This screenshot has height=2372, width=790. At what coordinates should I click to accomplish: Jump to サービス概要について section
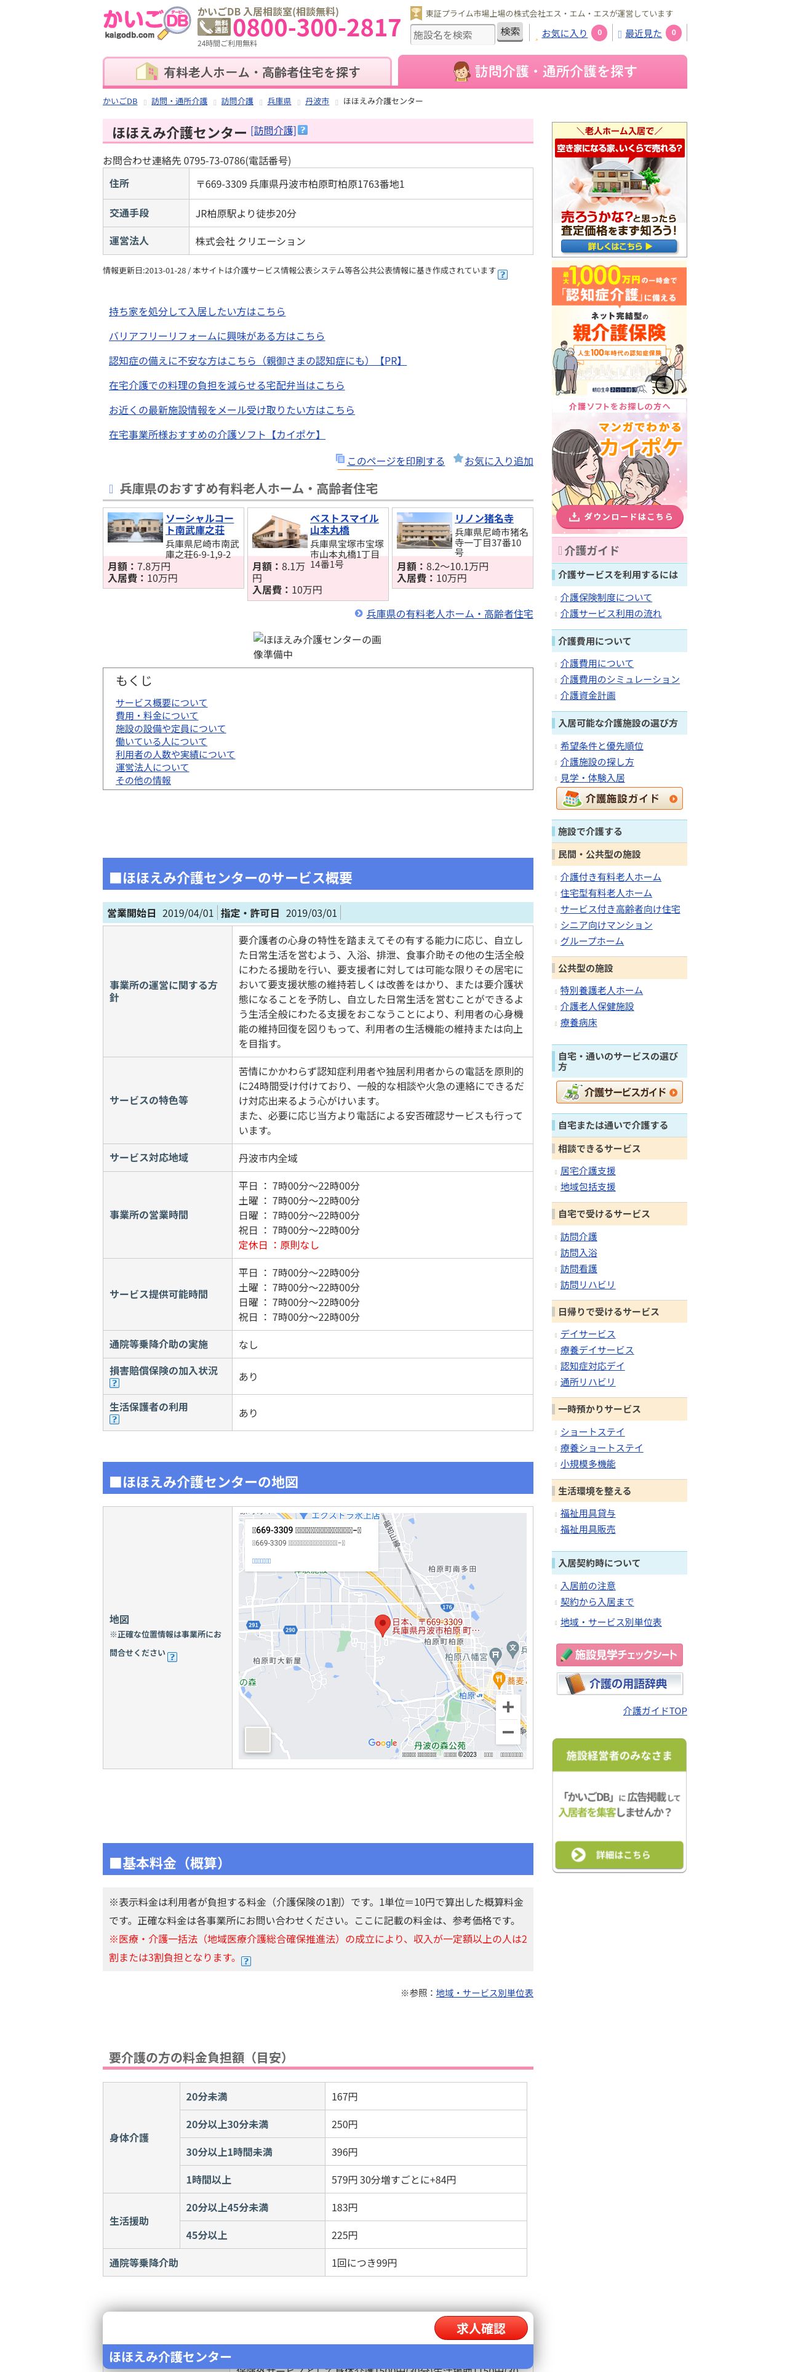pos(161,703)
